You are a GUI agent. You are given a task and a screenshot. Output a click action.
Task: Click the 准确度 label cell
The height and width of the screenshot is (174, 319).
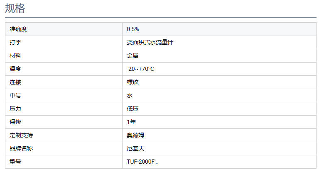[18, 29]
